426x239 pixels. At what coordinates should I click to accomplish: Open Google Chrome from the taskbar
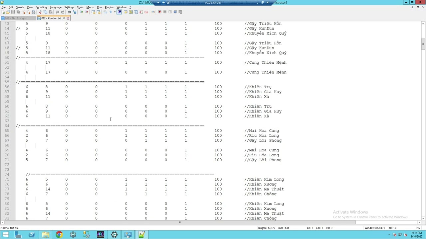[x=59, y=235]
